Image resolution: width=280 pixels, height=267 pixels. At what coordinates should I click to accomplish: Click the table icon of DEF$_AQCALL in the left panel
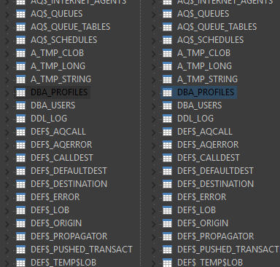click(x=20, y=132)
